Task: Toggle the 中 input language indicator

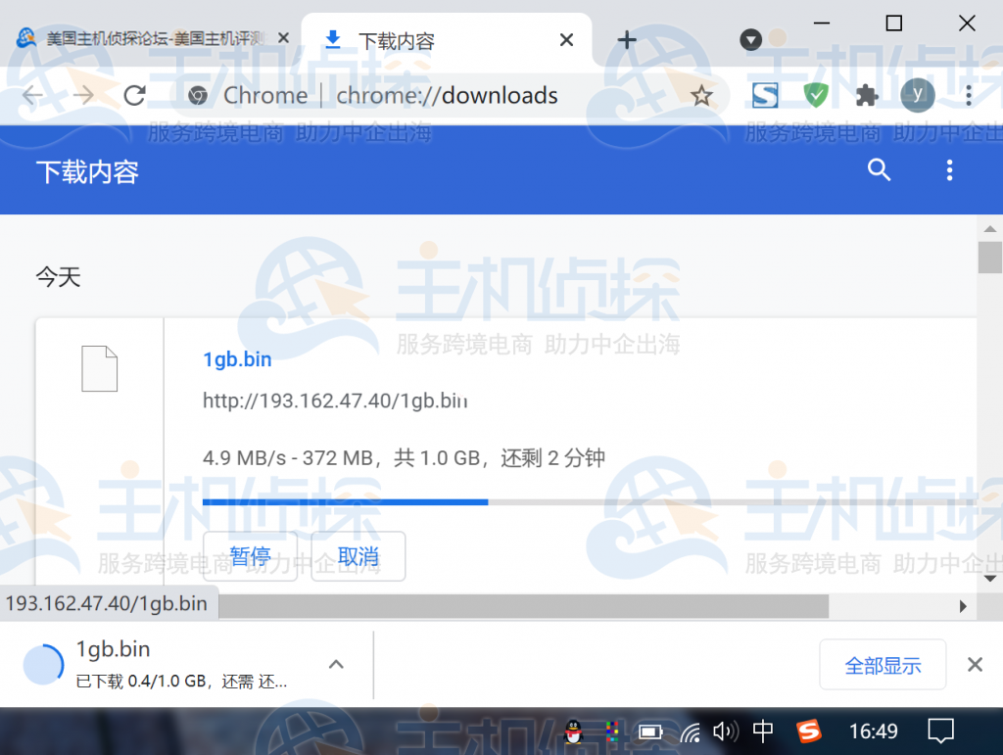Action: [762, 731]
